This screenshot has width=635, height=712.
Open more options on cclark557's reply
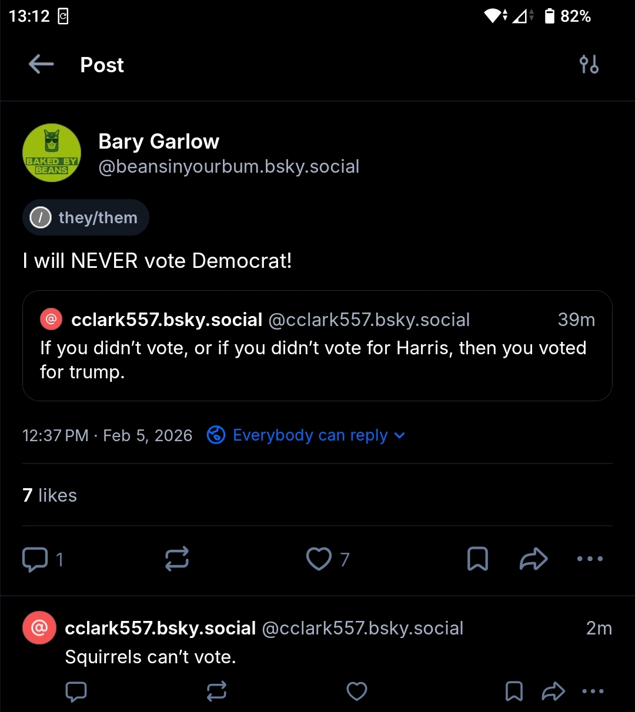click(592, 691)
